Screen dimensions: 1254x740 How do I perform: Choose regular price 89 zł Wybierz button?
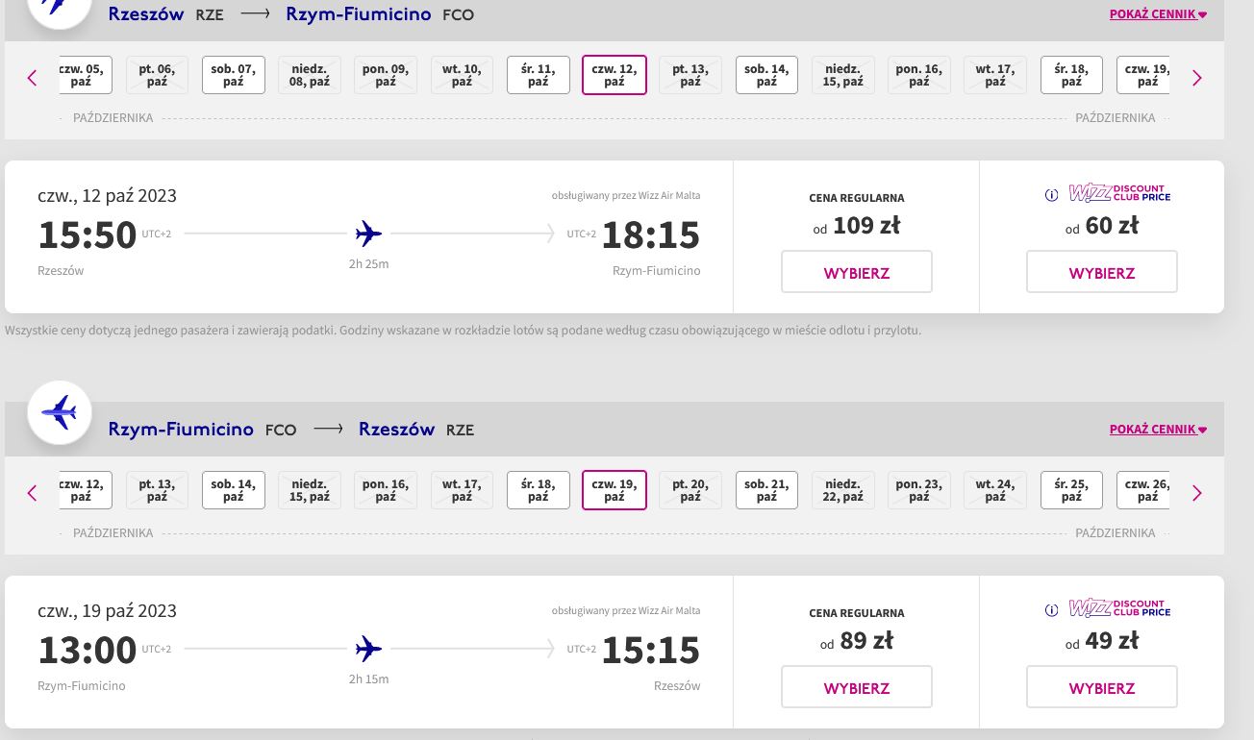(857, 687)
